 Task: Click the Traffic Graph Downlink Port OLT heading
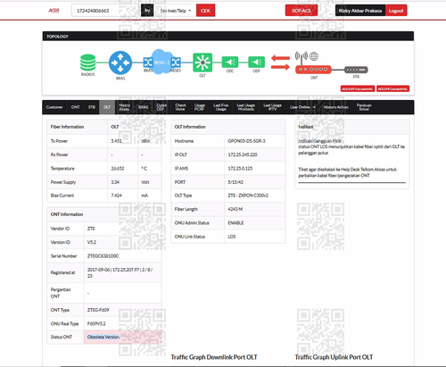pyautogui.click(x=214, y=357)
